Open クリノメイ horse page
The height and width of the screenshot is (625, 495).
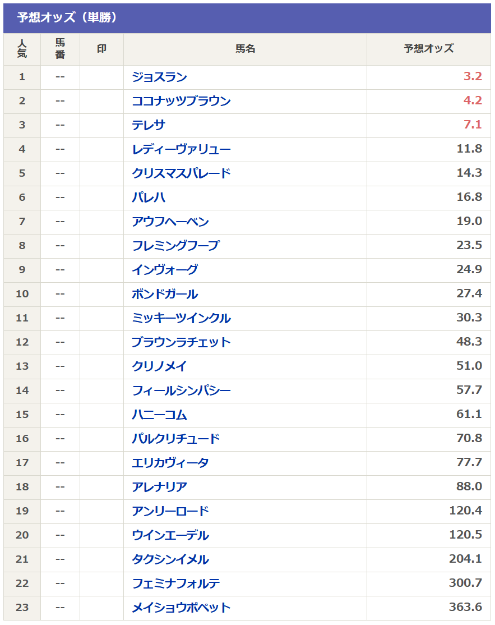159,366
